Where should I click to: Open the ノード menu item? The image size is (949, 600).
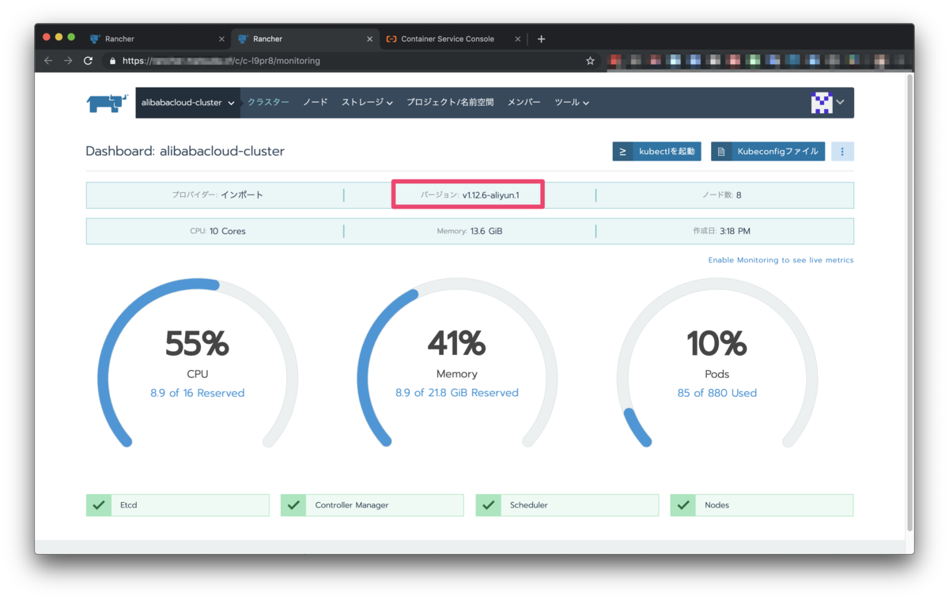(x=315, y=103)
